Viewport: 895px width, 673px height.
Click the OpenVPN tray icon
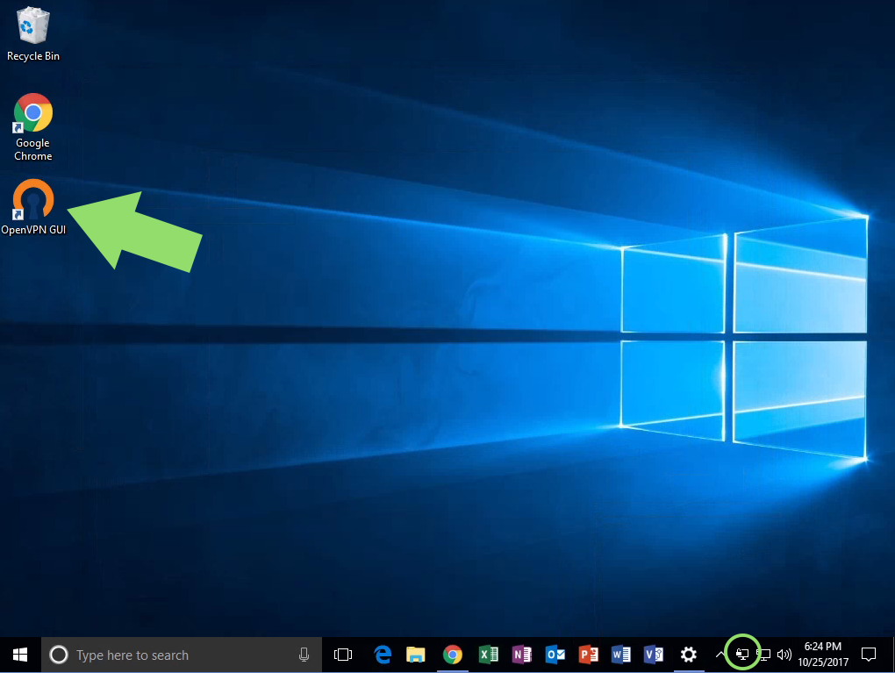[x=742, y=655]
